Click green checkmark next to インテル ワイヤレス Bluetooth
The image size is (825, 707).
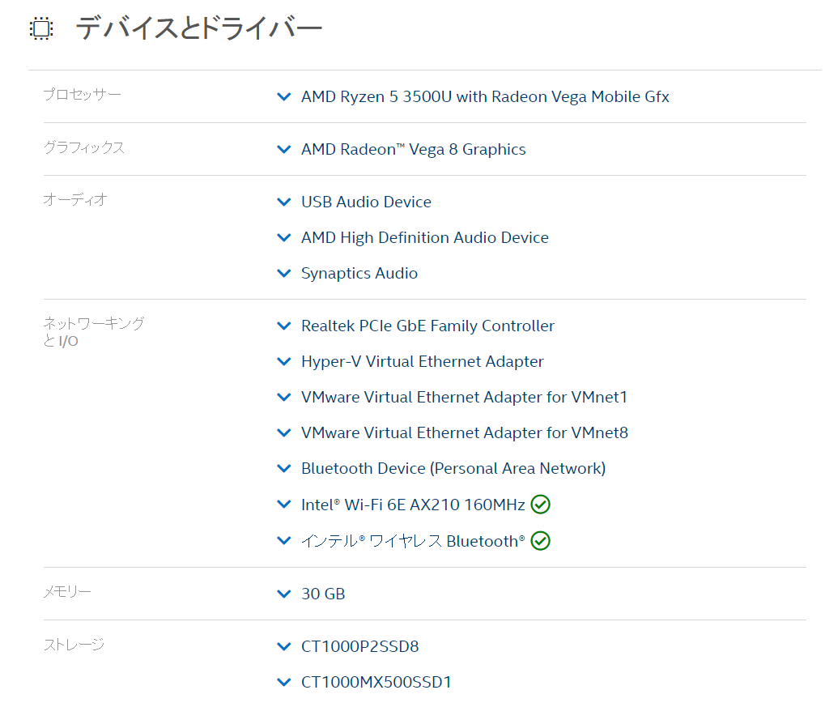coord(541,540)
